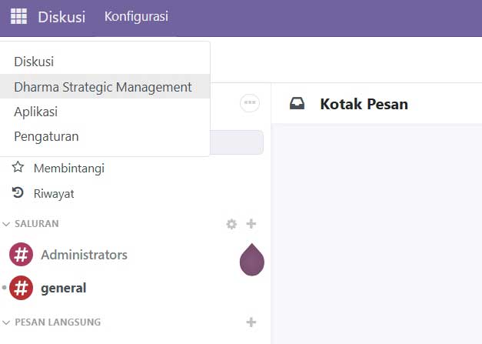Image resolution: width=482 pixels, height=344 pixels.
Task: Start a new direct message with plus
Action: [251, 322]
